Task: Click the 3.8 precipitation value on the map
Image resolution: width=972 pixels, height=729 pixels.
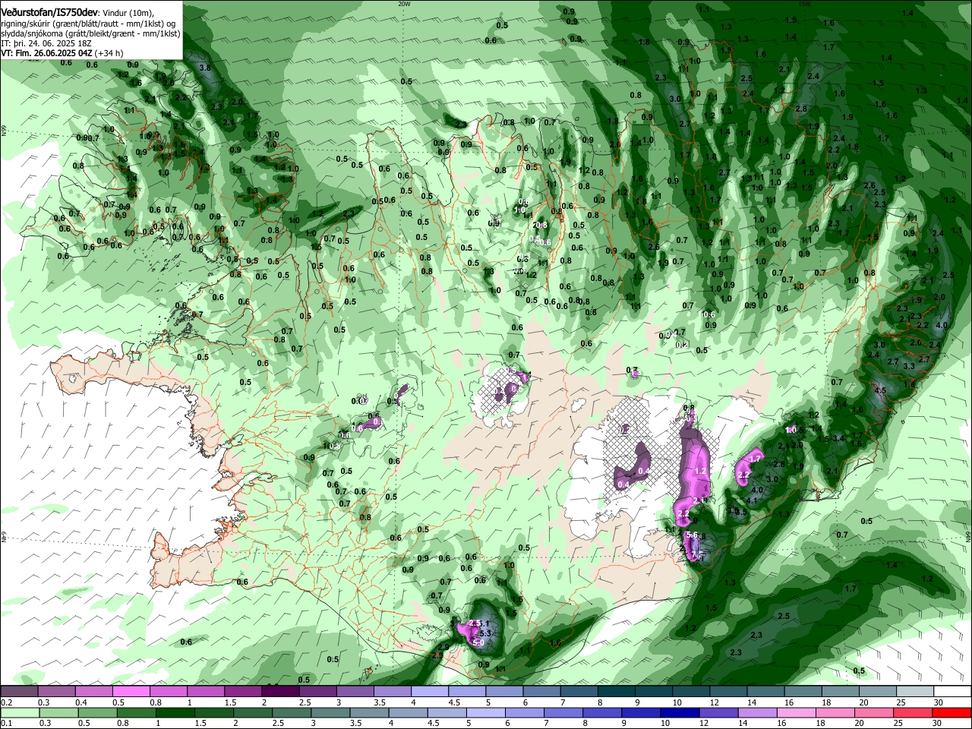Action: [204, 68]
